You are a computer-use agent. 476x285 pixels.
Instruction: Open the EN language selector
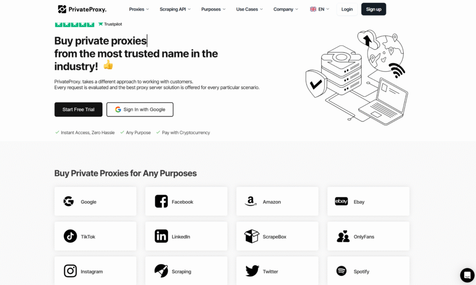coord(319,9)
